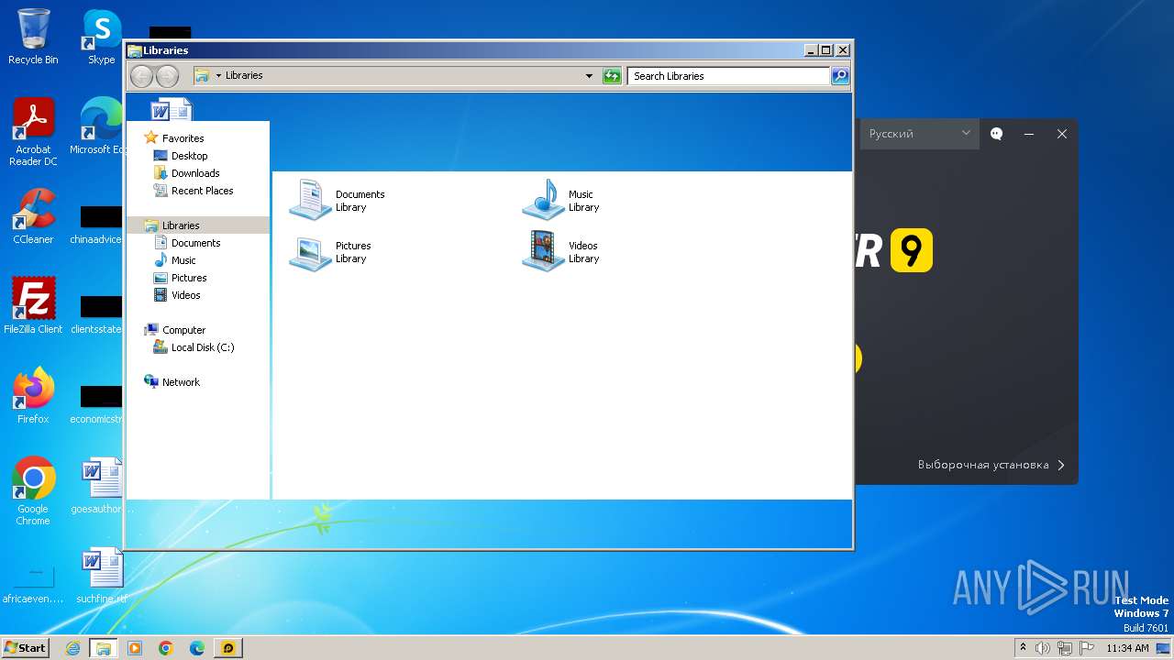The width and height of the screenshot is (1174, 660).
Task: Open Edge from the taskbar
Action: [197, 648]
